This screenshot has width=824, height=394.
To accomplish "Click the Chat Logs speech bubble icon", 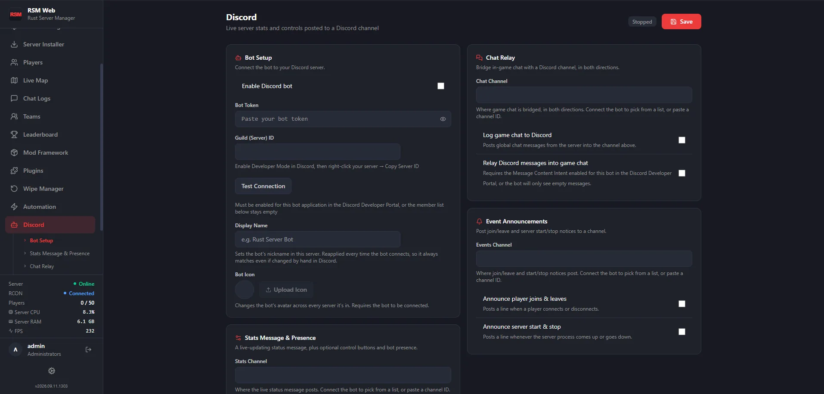I will 14,98.
